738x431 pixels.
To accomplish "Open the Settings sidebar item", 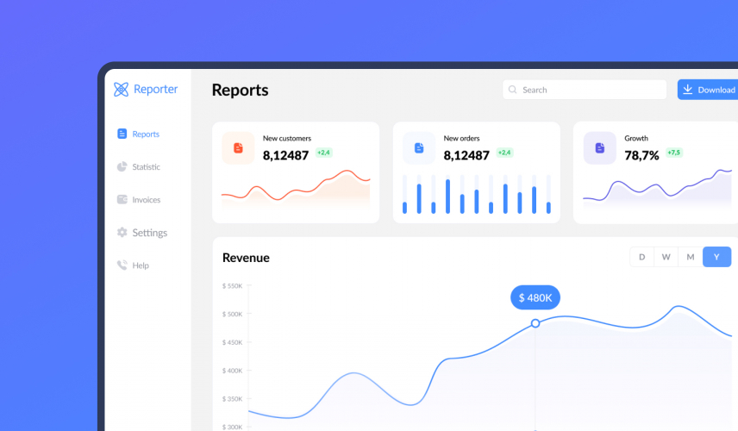I will pyautogui.click(x=141, y=233).
